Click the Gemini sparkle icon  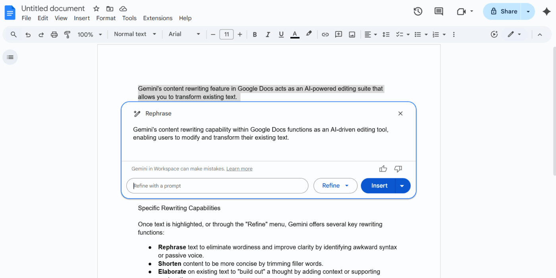(546, 12)
